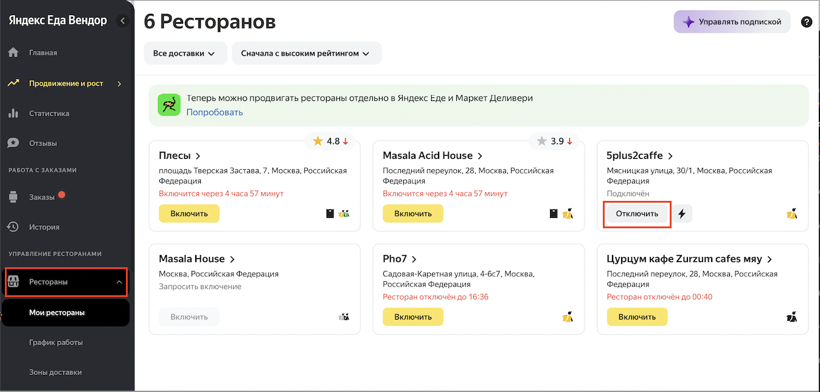Click the yellow courier icon on Masala Acid House card
820x392 pixels.
click(568, 214)
